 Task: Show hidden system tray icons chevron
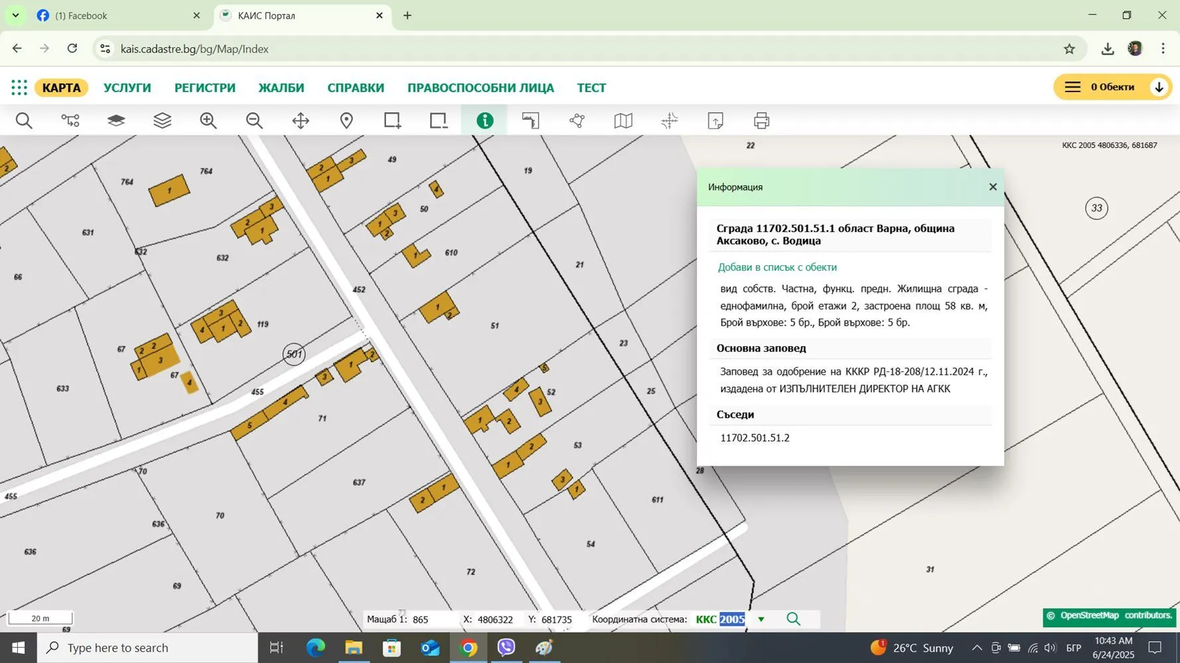click(976, 648)
